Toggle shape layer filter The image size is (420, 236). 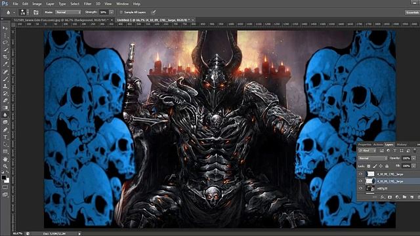click(402, 151)
